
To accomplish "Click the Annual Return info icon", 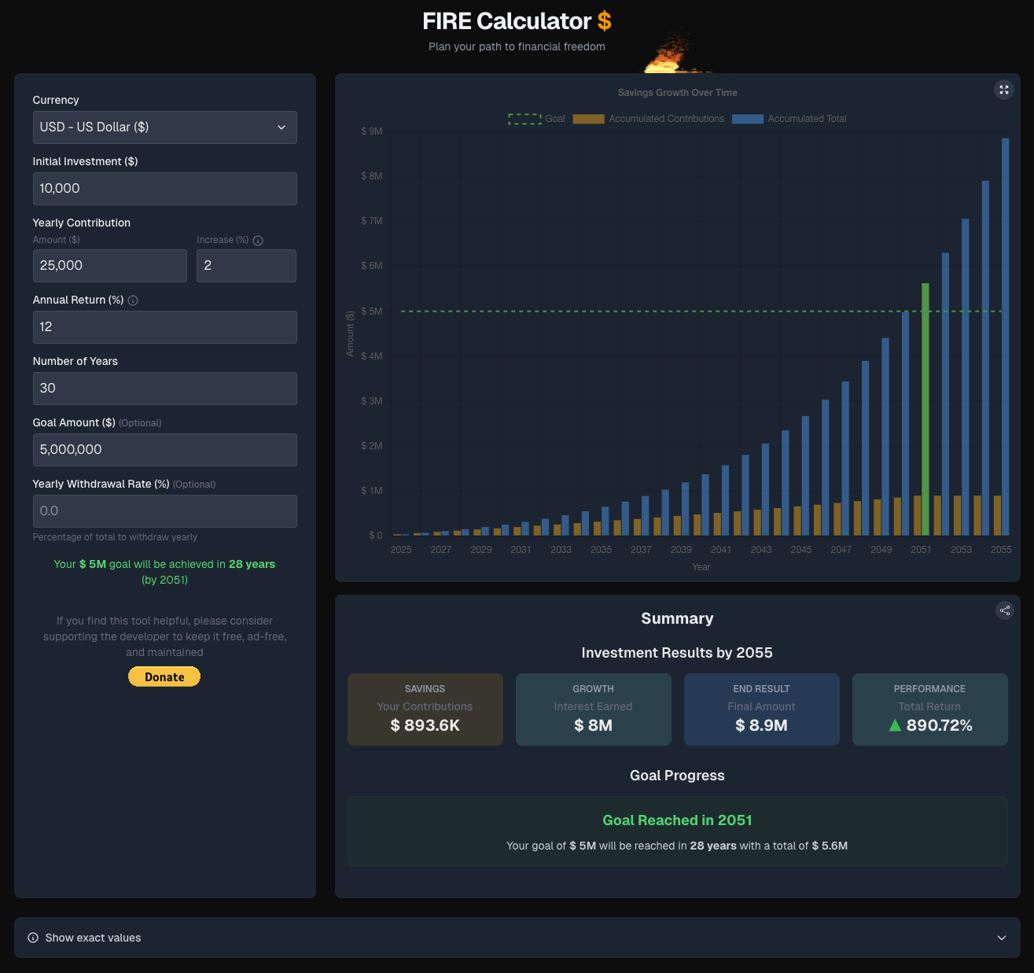I will (x=133, y=300).
